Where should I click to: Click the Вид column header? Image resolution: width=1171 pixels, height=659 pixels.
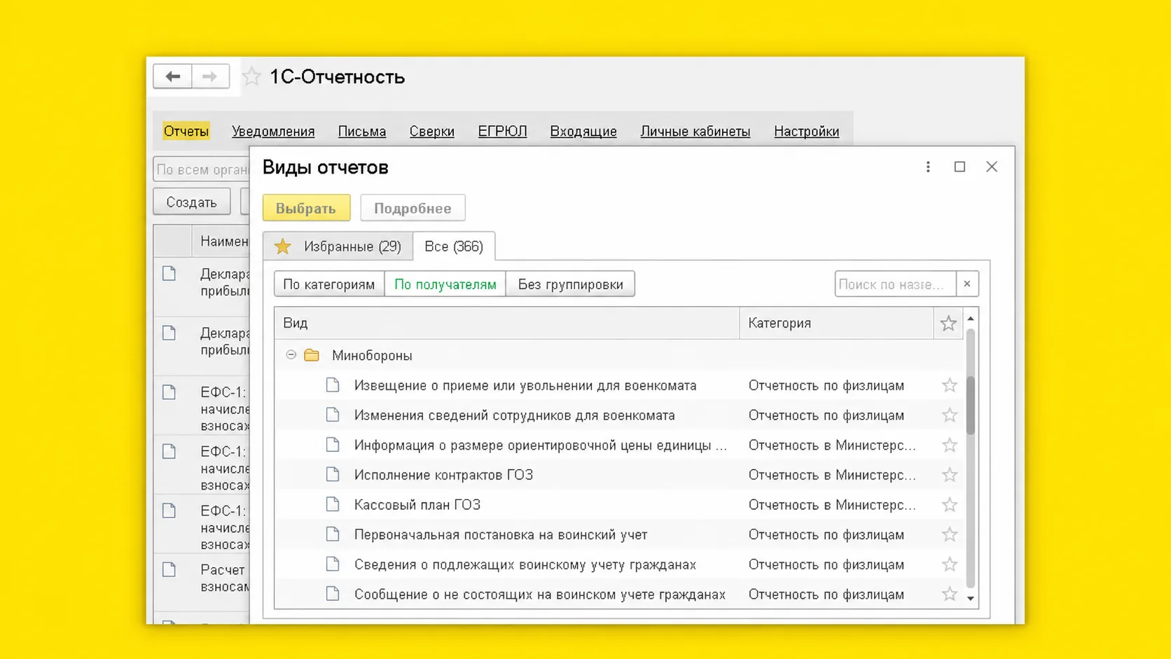coord(507,323)
